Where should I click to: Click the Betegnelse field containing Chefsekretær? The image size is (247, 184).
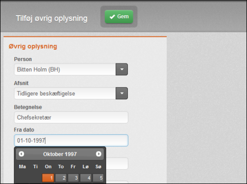[71, 117]
